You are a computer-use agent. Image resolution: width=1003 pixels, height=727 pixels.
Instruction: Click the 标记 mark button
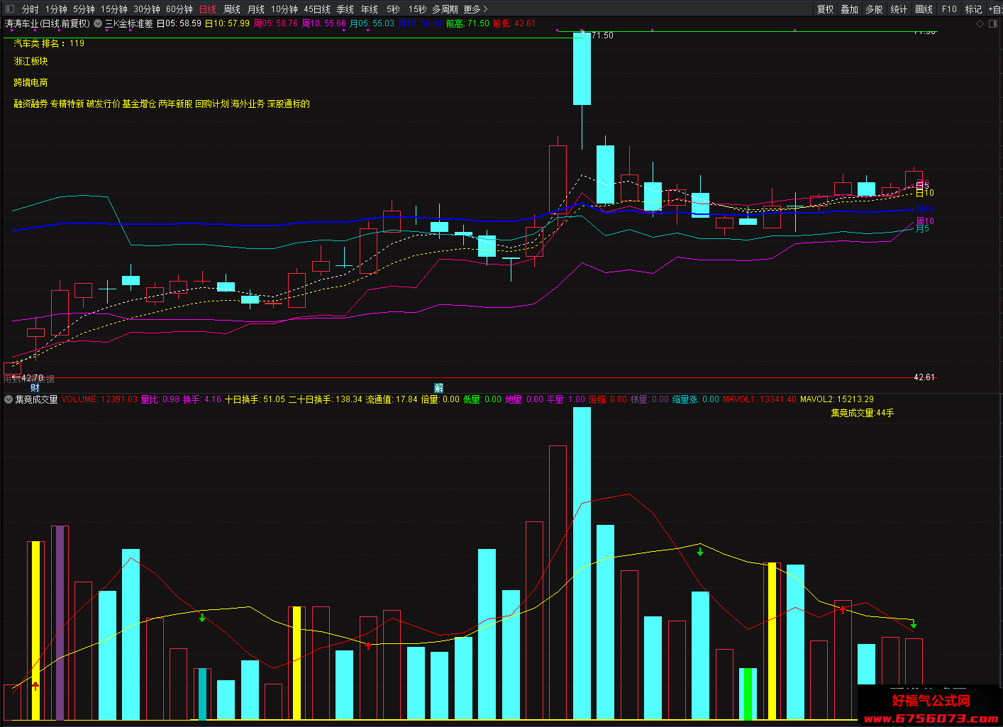click(973, 9)
